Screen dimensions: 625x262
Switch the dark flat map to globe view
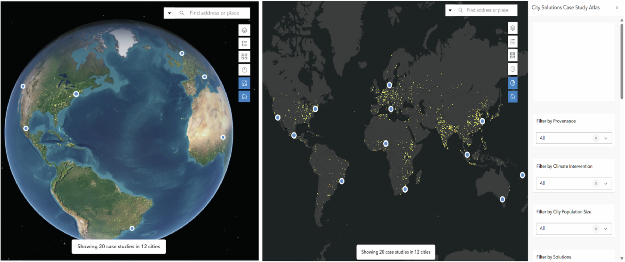pos(512,83)
